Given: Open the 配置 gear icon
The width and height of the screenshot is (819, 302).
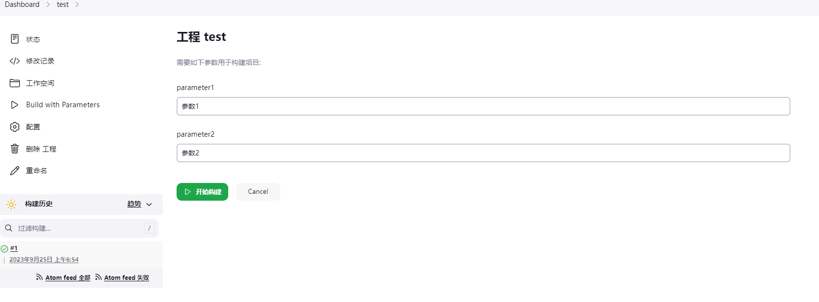Looking at the screenshot, I should coord(15,127).
